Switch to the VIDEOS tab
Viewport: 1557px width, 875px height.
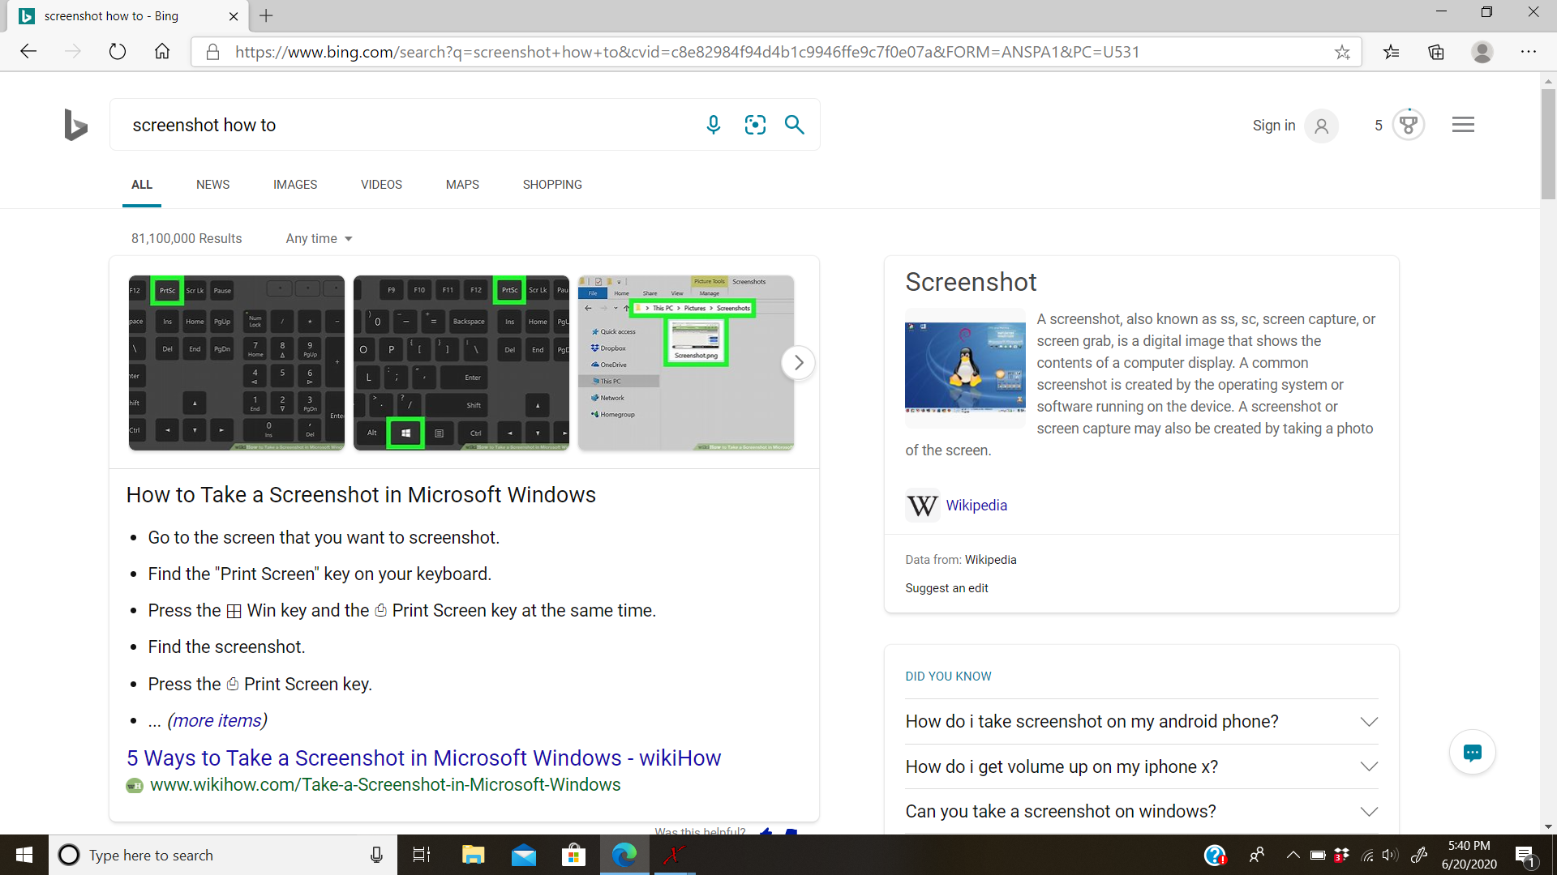point(381,185)
